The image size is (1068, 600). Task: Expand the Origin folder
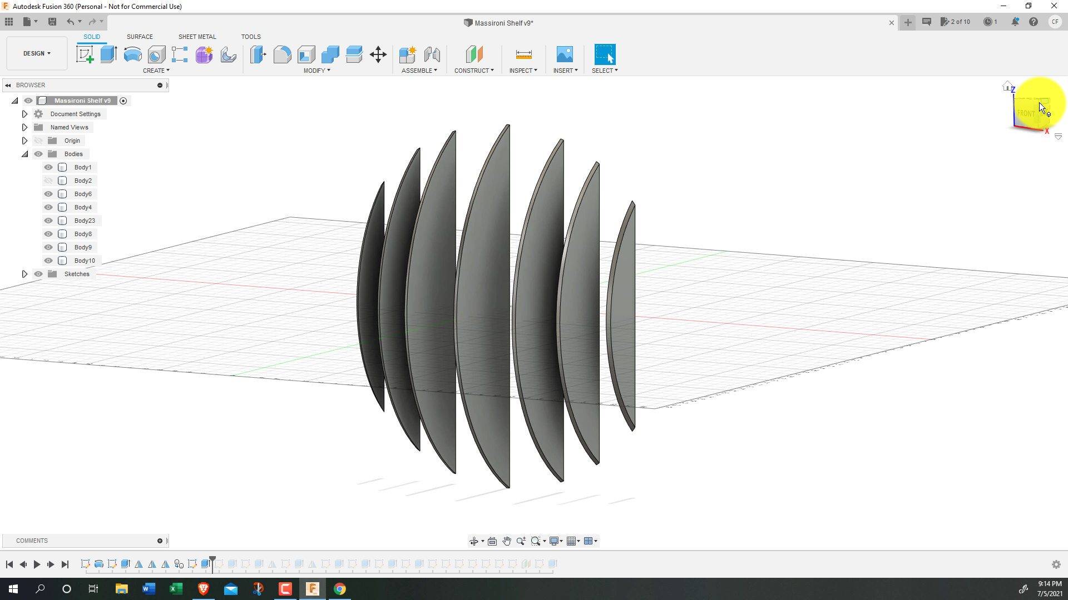click(x=24, y=141)
